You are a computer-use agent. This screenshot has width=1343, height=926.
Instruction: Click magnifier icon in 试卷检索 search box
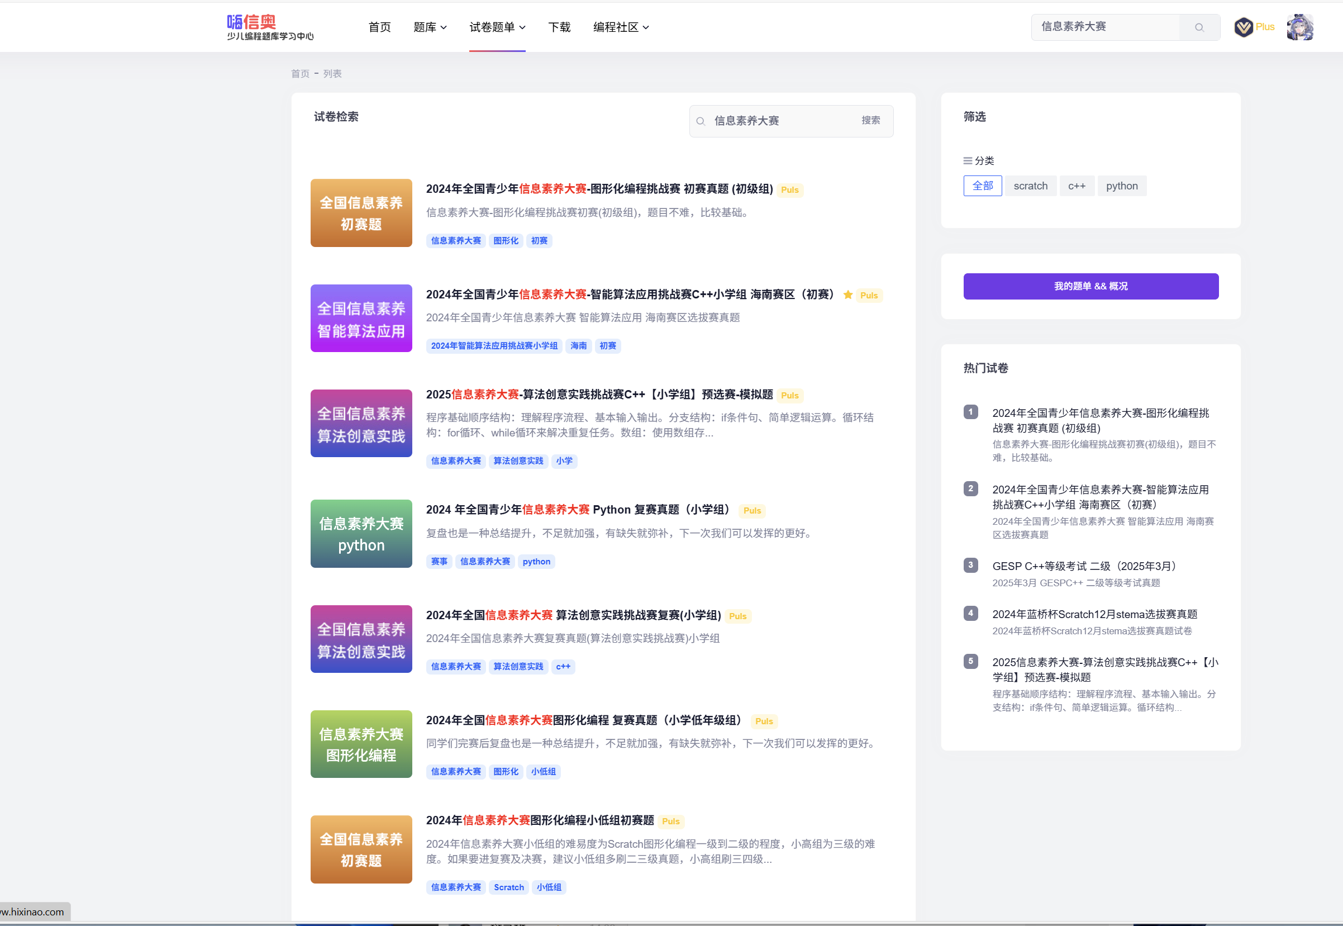701,121
